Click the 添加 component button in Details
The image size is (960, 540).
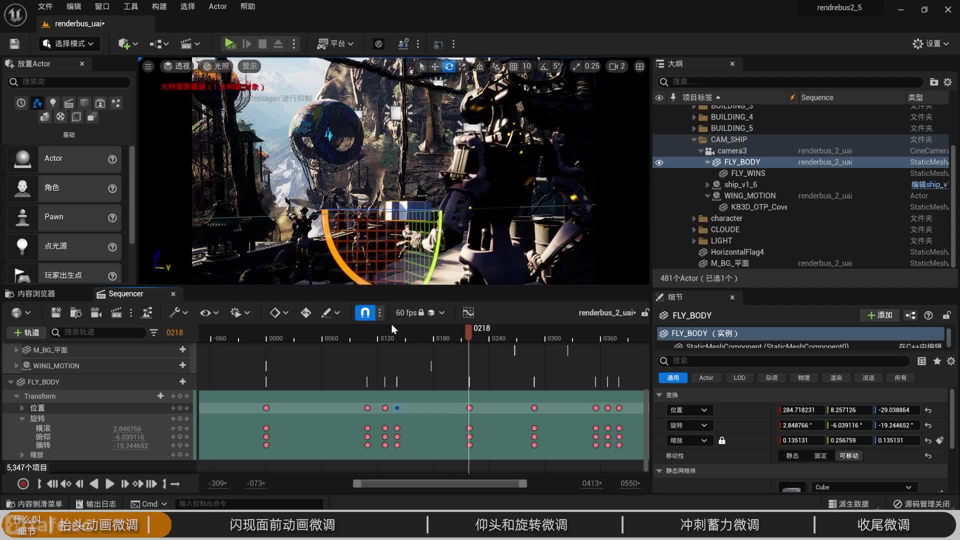tap(879, 315)
